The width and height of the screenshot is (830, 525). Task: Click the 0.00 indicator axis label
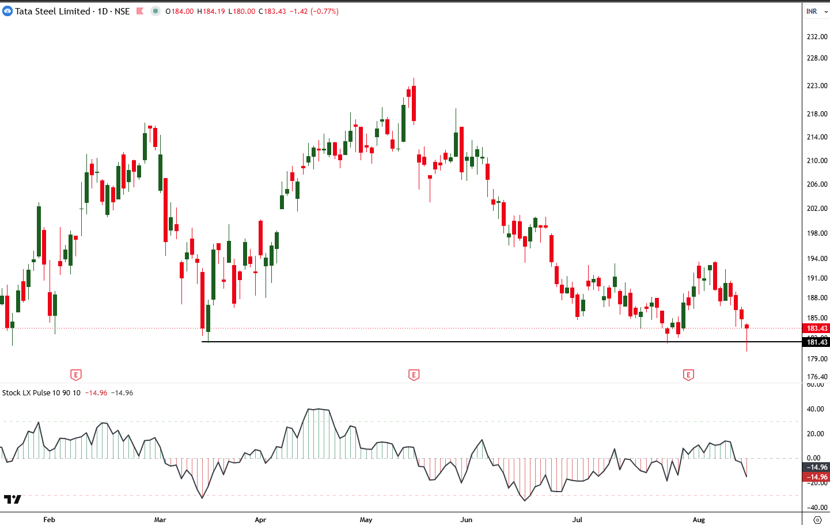[813, 458]
